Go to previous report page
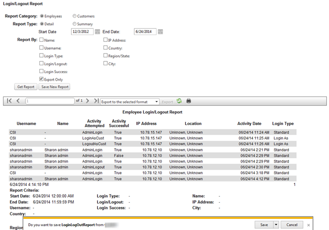 click(18, 101)
